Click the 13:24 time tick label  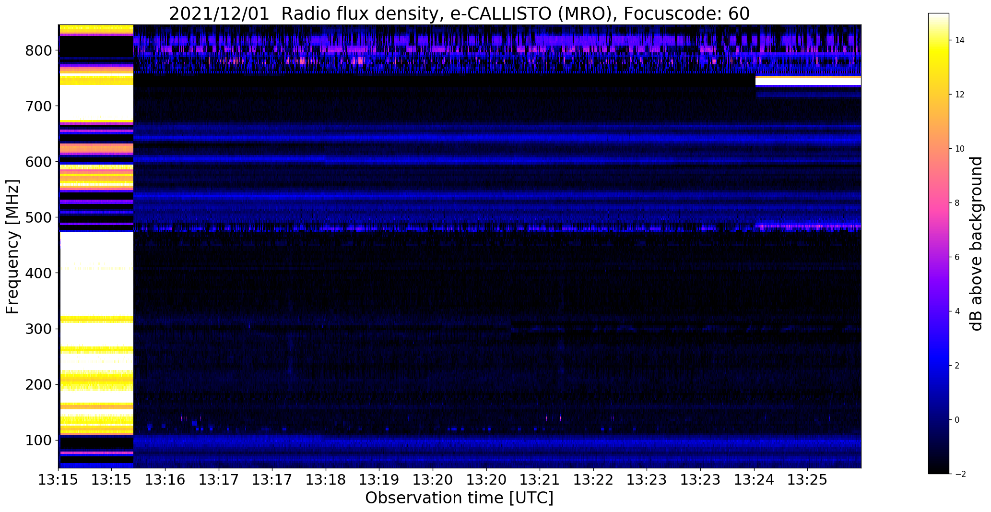[754, 480]
